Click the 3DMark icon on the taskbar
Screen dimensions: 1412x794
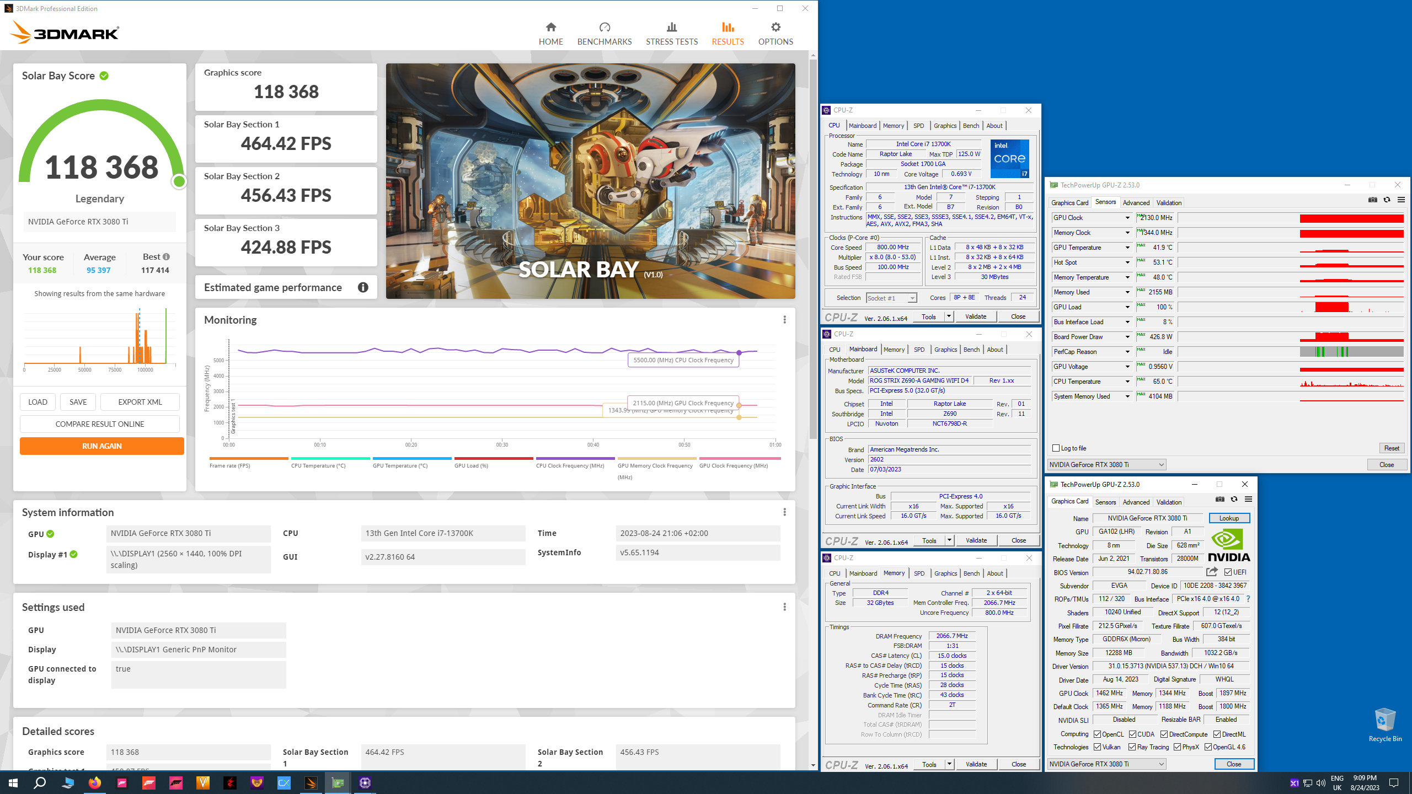tap(311, 782)
